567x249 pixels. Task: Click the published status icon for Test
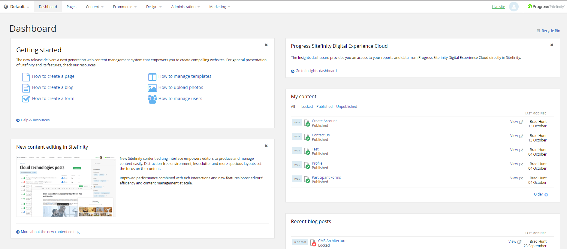coord(307,151)
